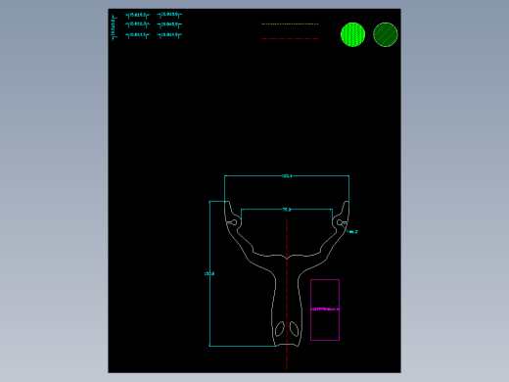This screenshot has width=509, height=382.
Task: Select the inner fork width dimension value
Action: click(287, 210)
